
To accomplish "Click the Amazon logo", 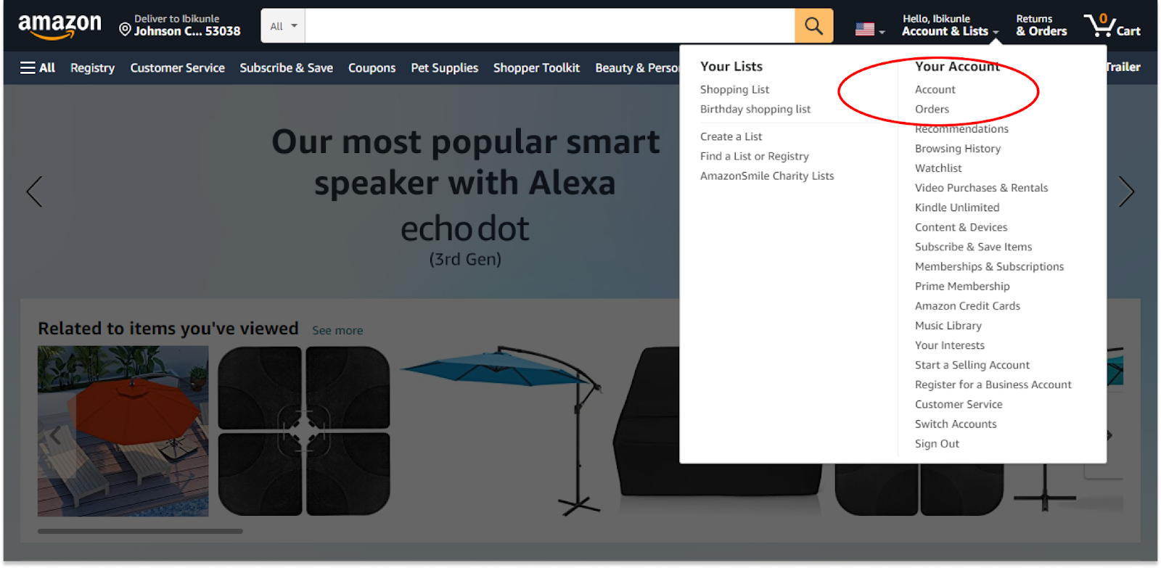I will coord(60,26).
